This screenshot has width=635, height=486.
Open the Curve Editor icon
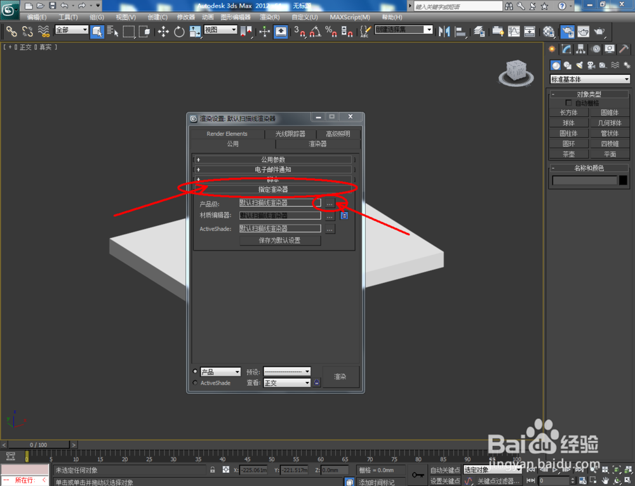point(514,31)
